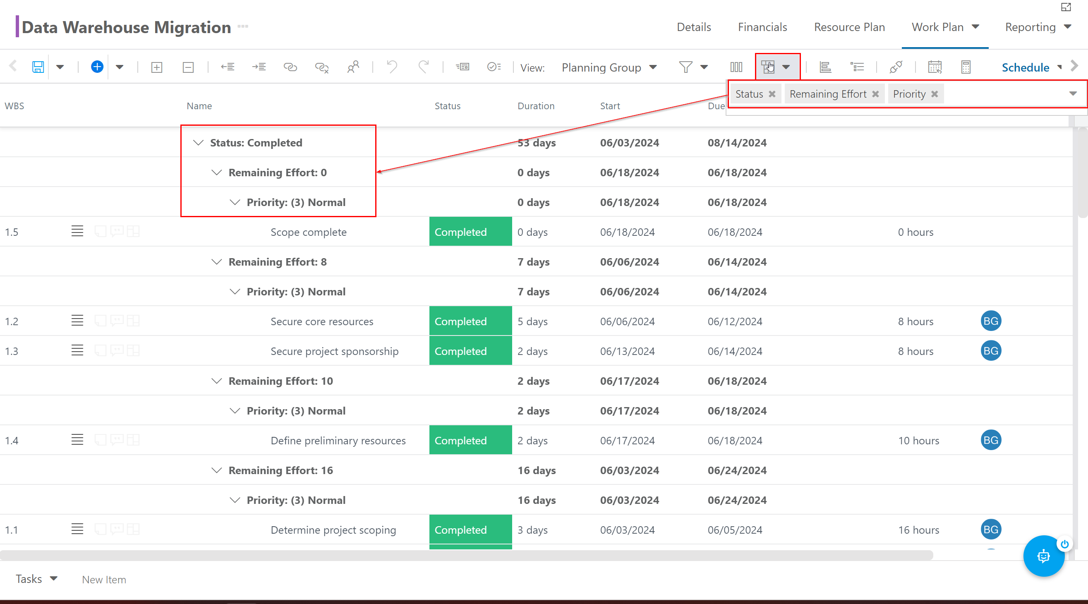This screenshot has width=1088, height=604.
Task: Switch to the Financials tab
Action: 762,26
